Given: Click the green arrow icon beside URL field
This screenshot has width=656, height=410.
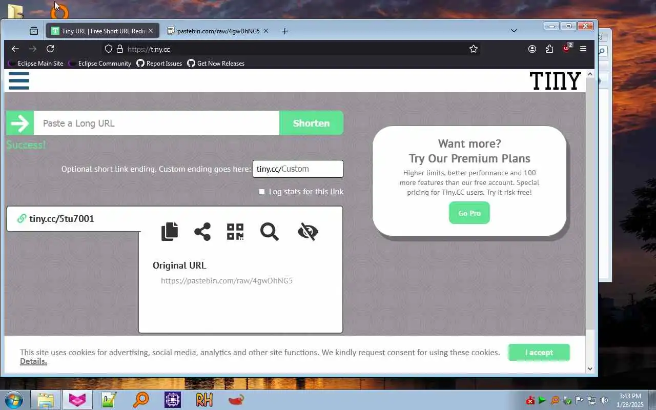Looking at the screenshot, I should (x=20, y=123).
